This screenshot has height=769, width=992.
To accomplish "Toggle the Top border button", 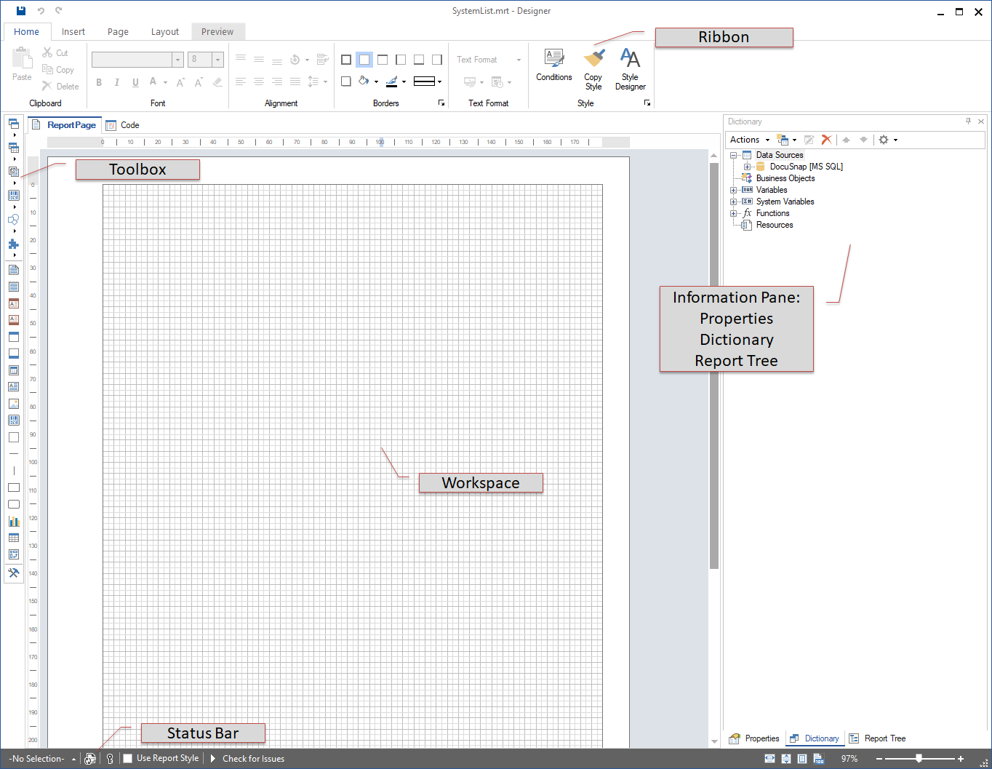I will point(383,60).
